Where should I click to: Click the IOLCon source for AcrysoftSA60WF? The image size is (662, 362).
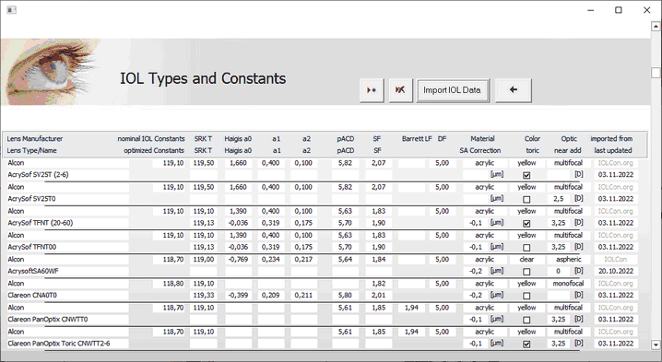coord(616,259)
